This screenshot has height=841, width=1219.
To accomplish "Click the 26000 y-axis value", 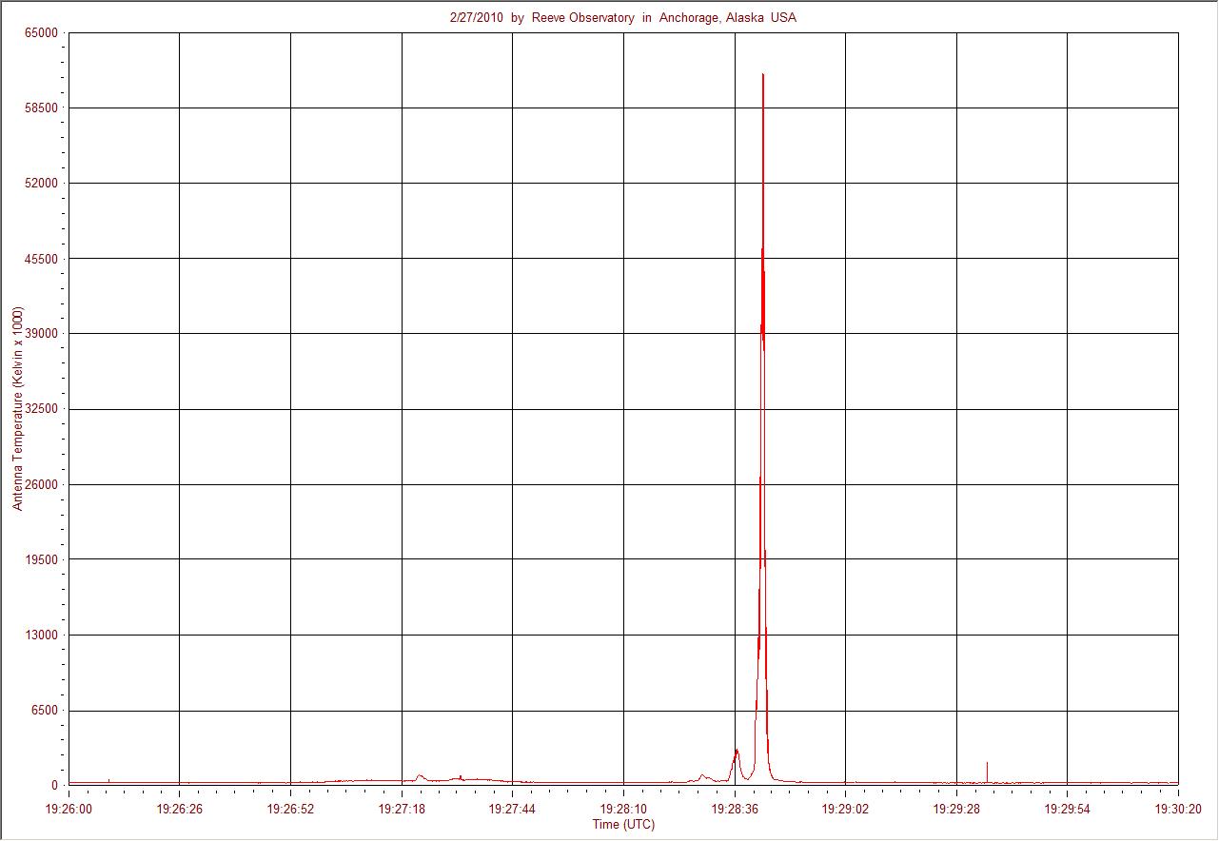I will (x=43, y=484).
